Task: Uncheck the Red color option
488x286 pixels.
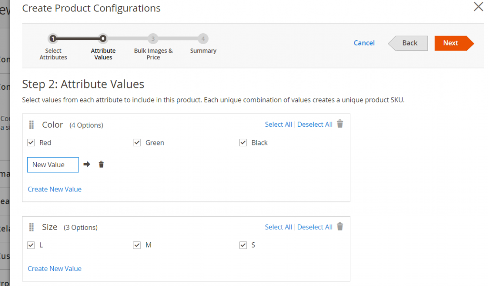Action: [30, 142]
